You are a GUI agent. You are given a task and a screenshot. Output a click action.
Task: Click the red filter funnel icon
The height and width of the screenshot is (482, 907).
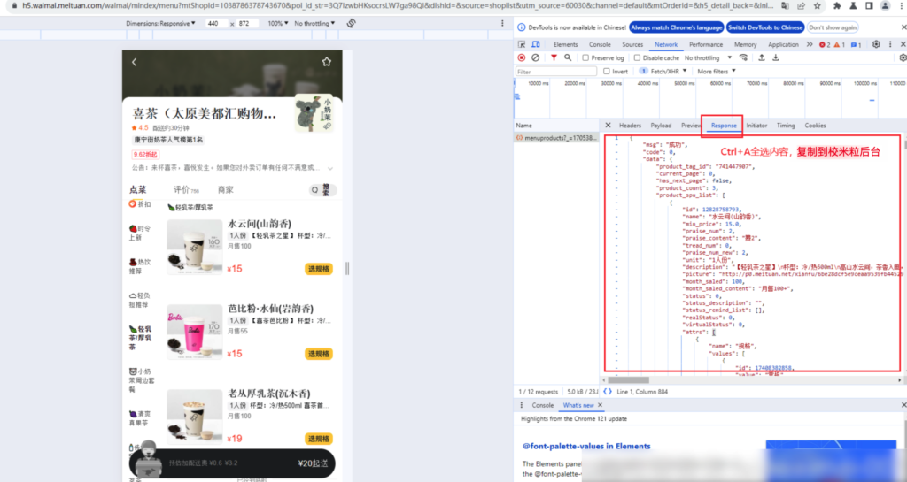point(554,57)
